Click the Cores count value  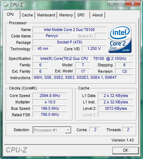coord(95,130)
